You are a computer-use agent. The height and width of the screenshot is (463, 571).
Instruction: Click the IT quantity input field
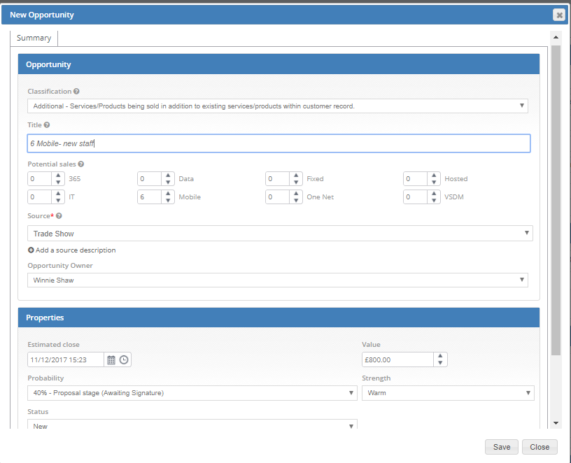pos(40,197)
